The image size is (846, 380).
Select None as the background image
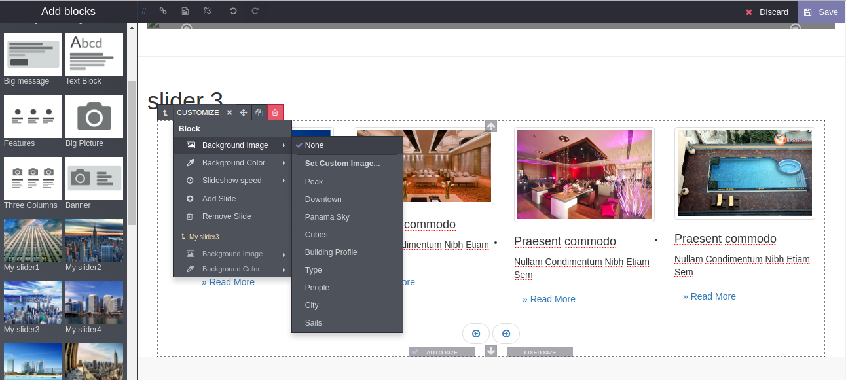pyautogui.click(x=347, y=145)
